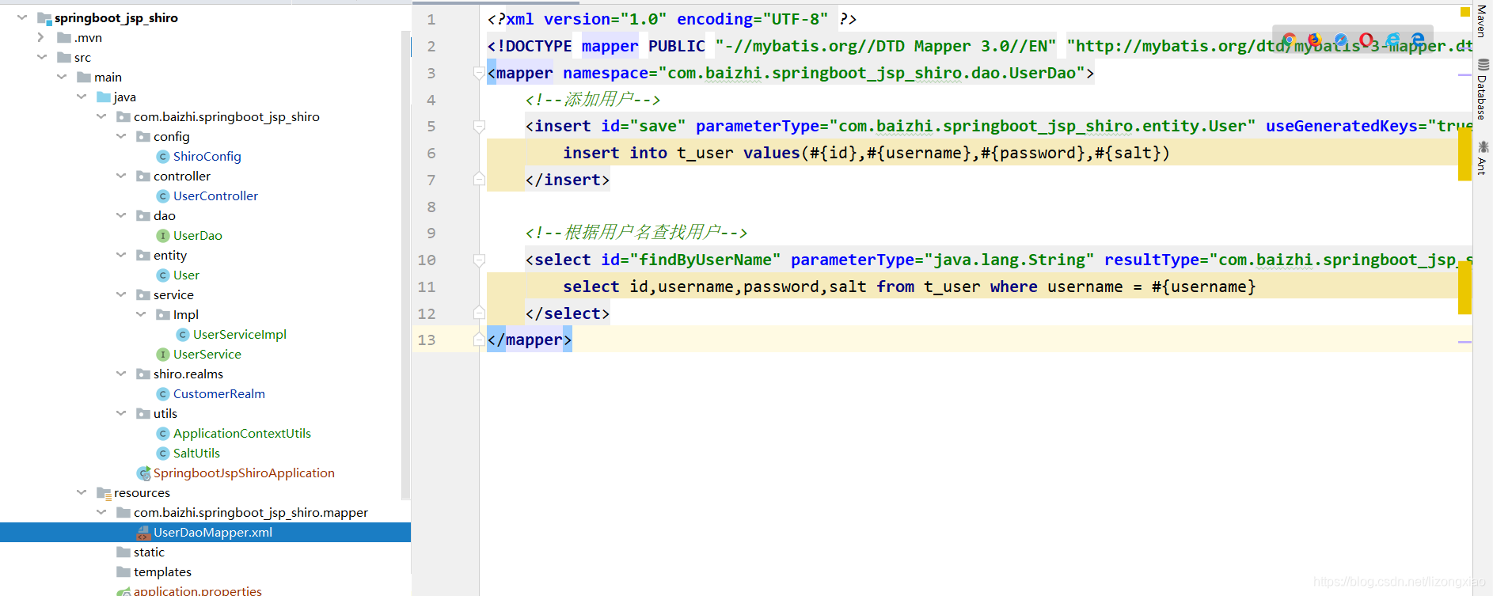Select the templates folder
The image size is (1493, 596).
[162, 572]
